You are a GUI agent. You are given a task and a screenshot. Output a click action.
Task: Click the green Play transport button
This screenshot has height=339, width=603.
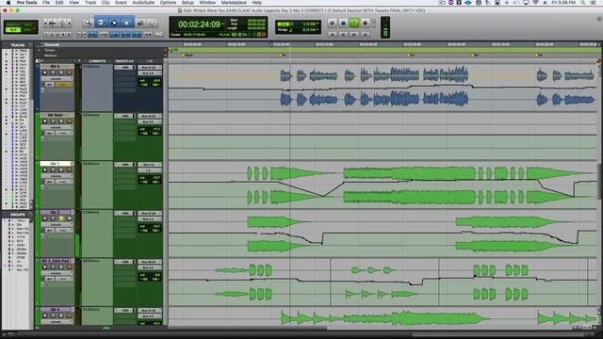tap(354, 23)
